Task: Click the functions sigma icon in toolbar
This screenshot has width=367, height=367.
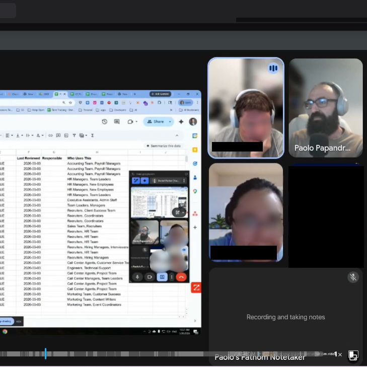Action: point(93,135)
